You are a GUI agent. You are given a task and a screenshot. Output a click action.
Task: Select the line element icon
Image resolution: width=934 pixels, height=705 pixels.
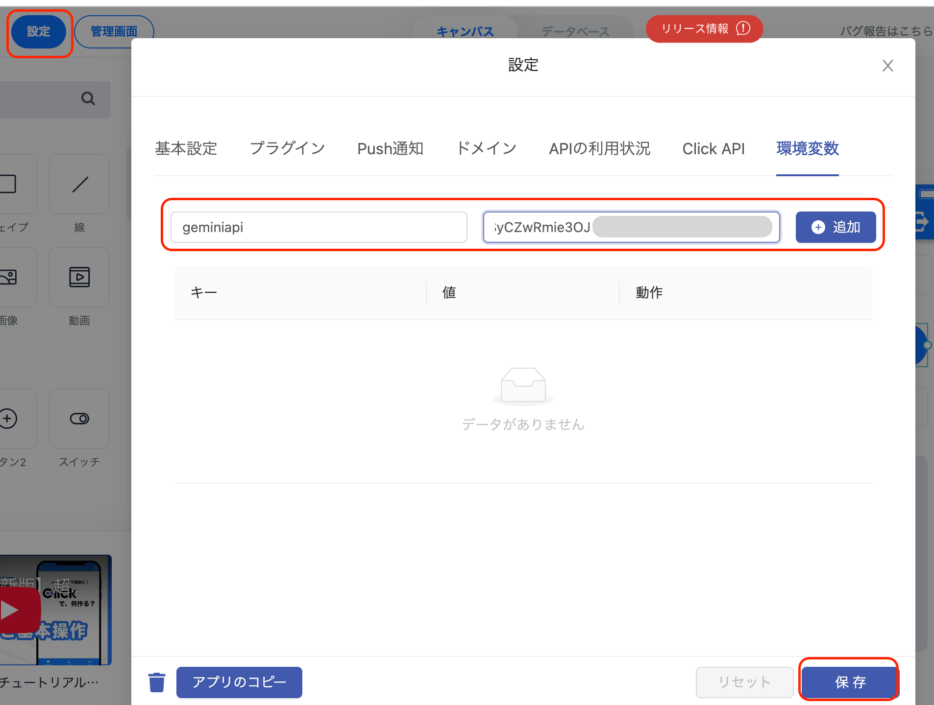[80, 185]
